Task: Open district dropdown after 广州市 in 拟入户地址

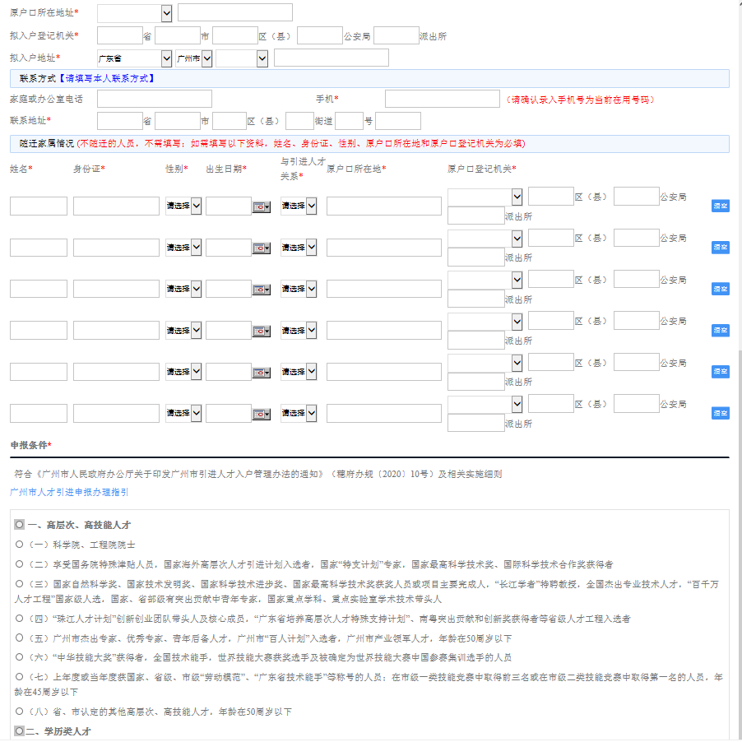Action: click(242, 58)
